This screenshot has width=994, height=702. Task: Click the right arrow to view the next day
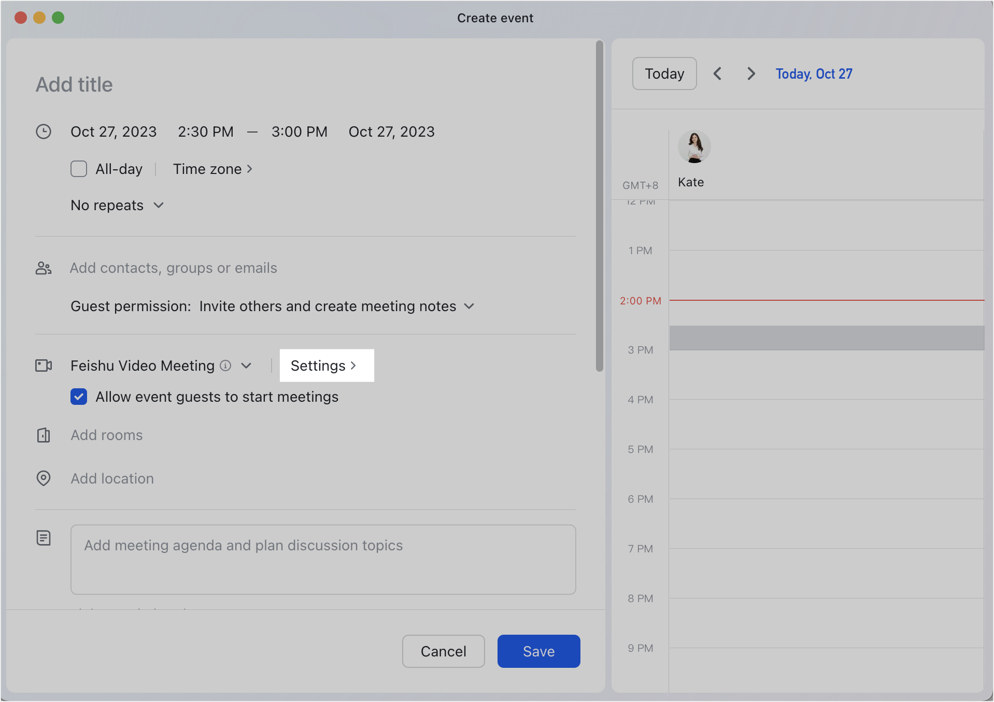[751, 74]
